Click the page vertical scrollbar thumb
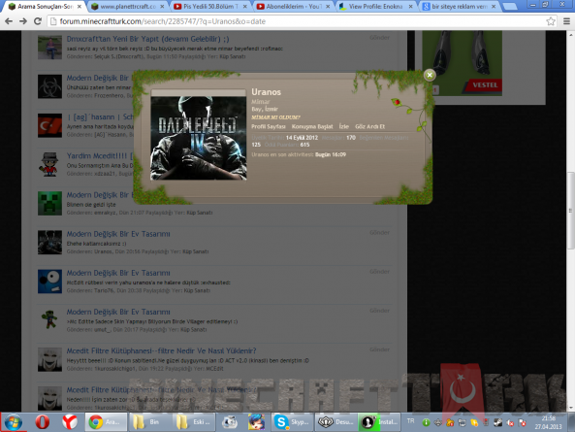The width and height of the screenshot is (575, 432). coord(571,211)
